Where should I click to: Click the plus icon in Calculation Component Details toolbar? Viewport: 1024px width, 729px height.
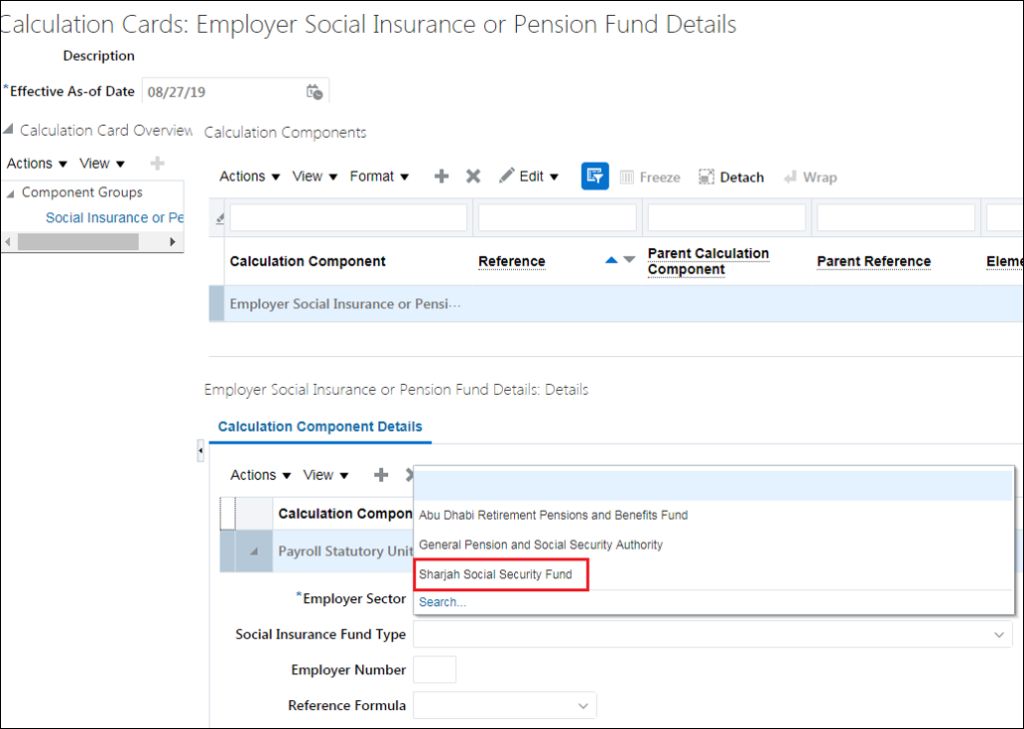click(381, 475)
